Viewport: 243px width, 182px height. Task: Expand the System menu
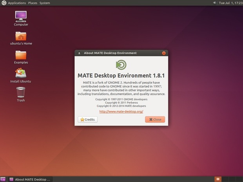(x=45, y=3)
